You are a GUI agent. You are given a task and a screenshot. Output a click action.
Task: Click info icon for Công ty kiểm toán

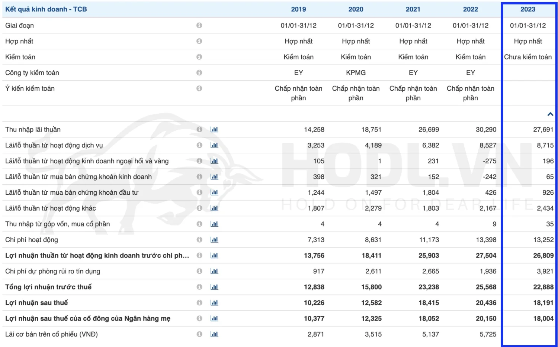[x=199, y=73]
